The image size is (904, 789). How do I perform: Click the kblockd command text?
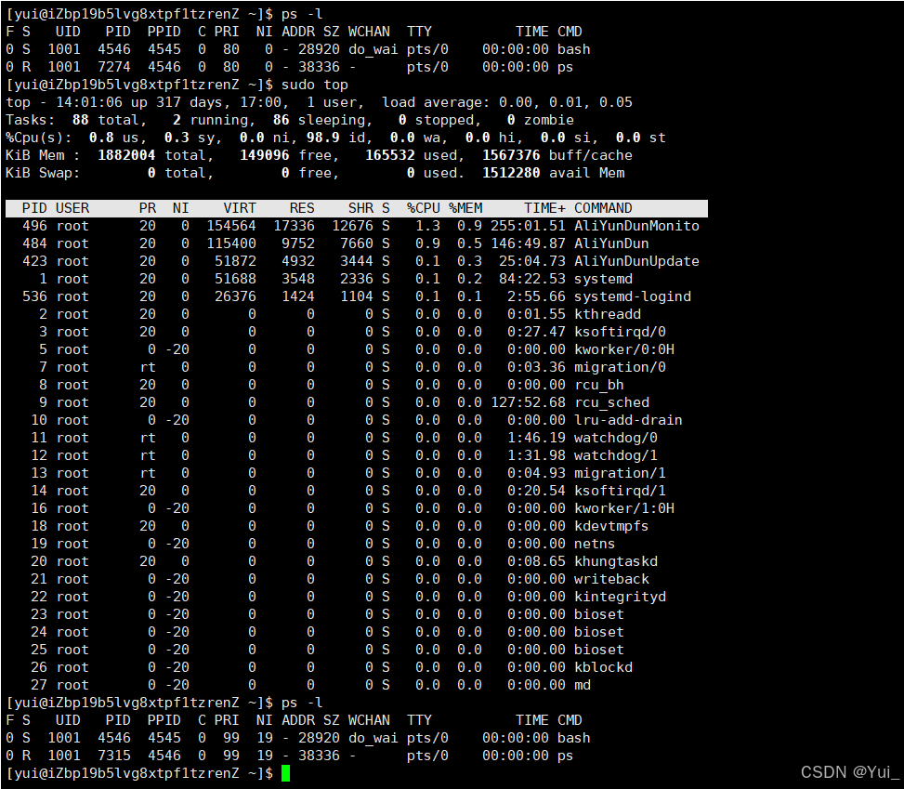click(x=603, y=667)
